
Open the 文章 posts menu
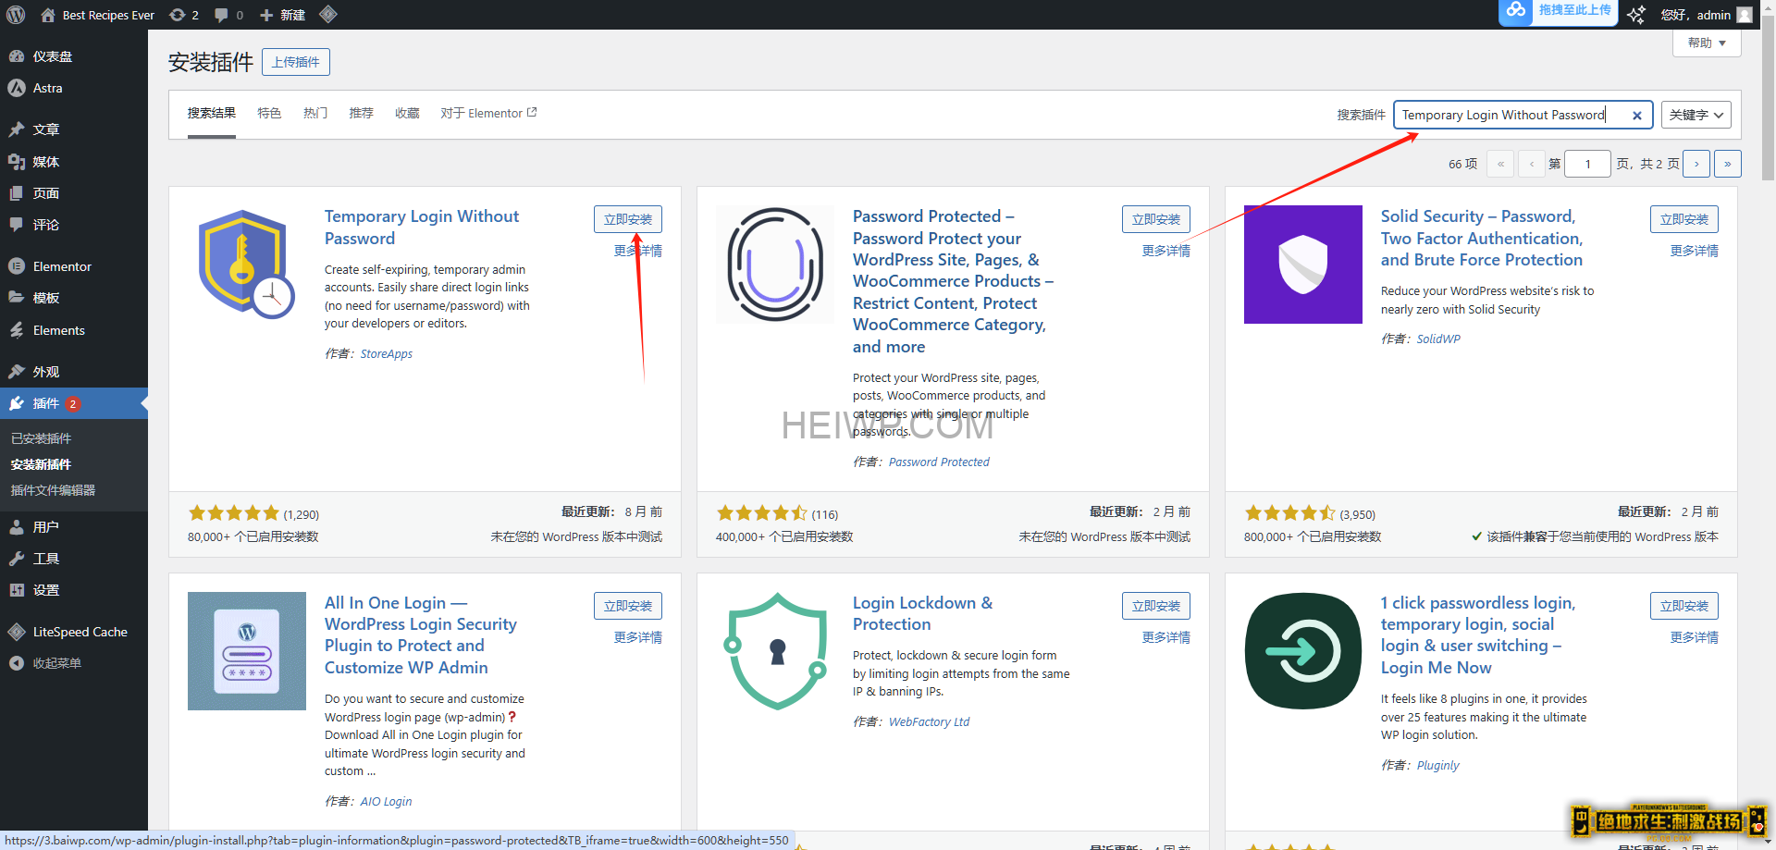pos(74,129)
